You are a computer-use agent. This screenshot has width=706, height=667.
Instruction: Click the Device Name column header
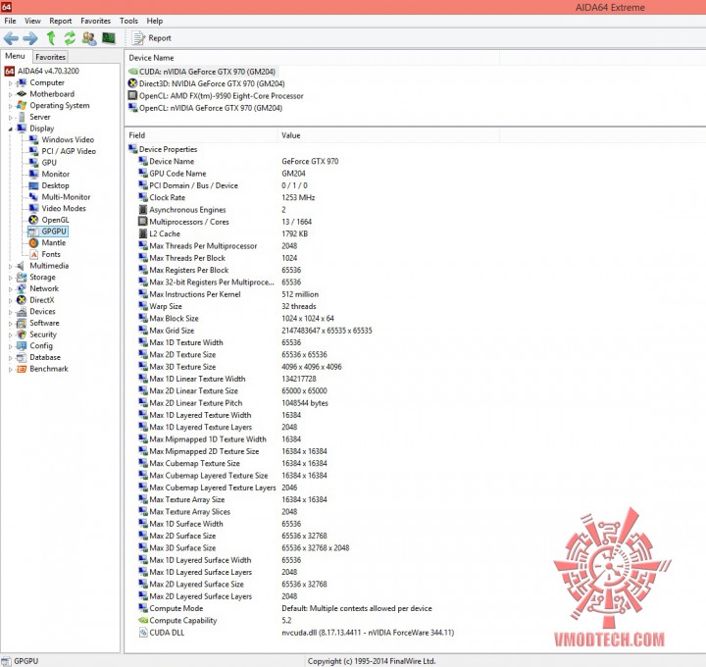pyautogui.click(x=312, y=58)
